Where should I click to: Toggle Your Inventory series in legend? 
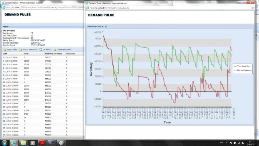point(242,66)
